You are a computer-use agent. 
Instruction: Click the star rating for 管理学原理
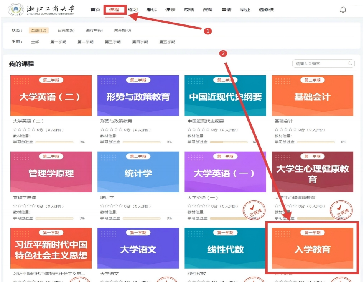[25, 206]
